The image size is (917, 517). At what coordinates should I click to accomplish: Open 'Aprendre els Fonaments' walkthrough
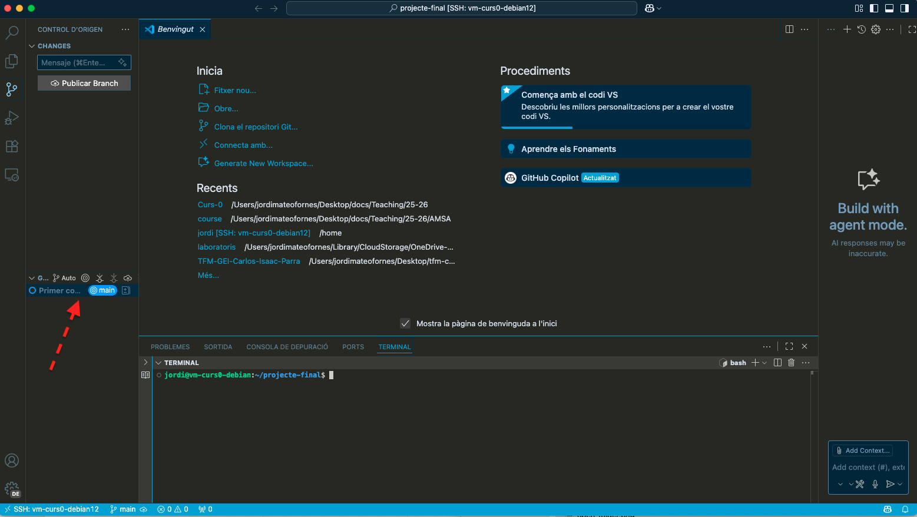tap(626, 149)
